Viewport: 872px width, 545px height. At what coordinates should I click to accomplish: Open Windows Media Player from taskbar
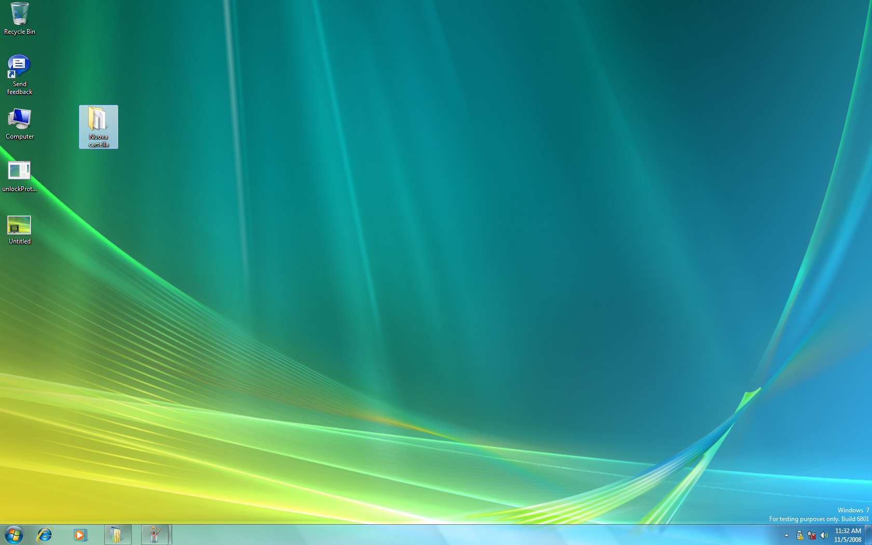(x=79, y=535)
